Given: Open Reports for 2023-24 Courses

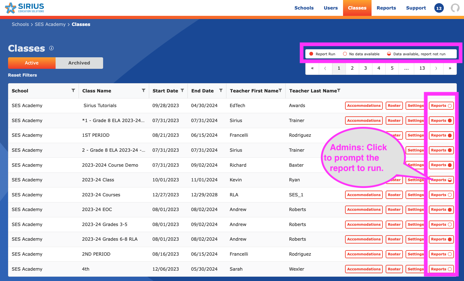Looking at the screenshot, I should click(441, 195).
